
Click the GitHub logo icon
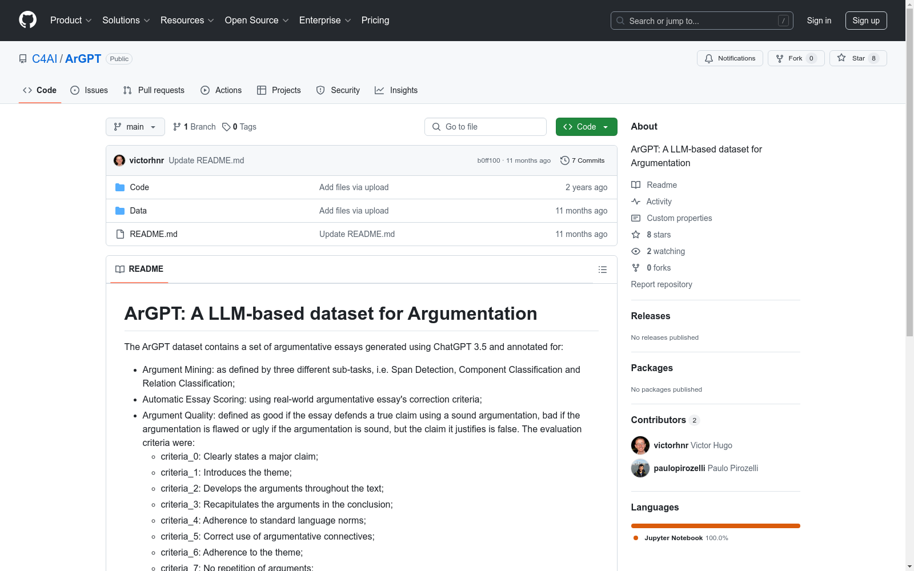[x=27, y=20]
